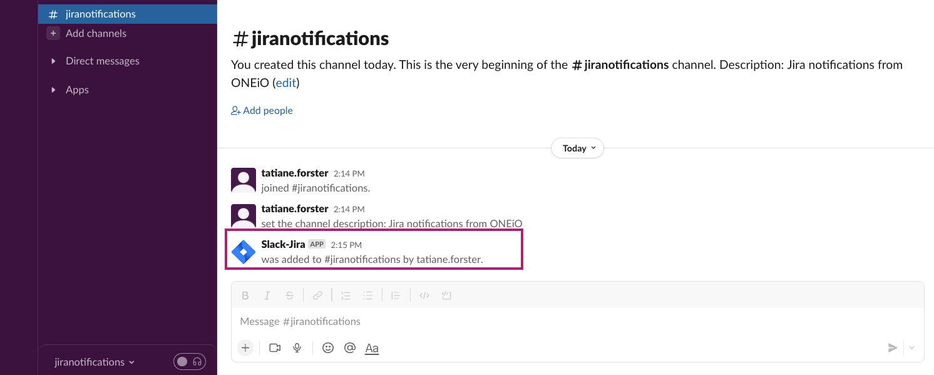Open the Slack-Jira app name
This screenshot has width=934, height=375.
(x=283, y=244)
